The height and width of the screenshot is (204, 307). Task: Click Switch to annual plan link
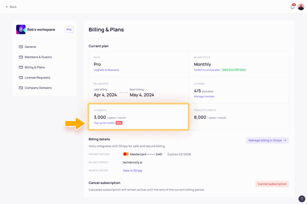(x=207, y=70)
